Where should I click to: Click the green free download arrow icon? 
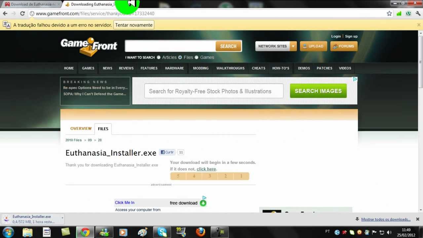[x=203, y=203]
